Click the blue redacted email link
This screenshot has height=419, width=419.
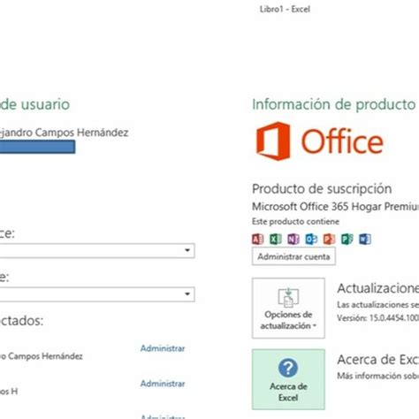37,147
